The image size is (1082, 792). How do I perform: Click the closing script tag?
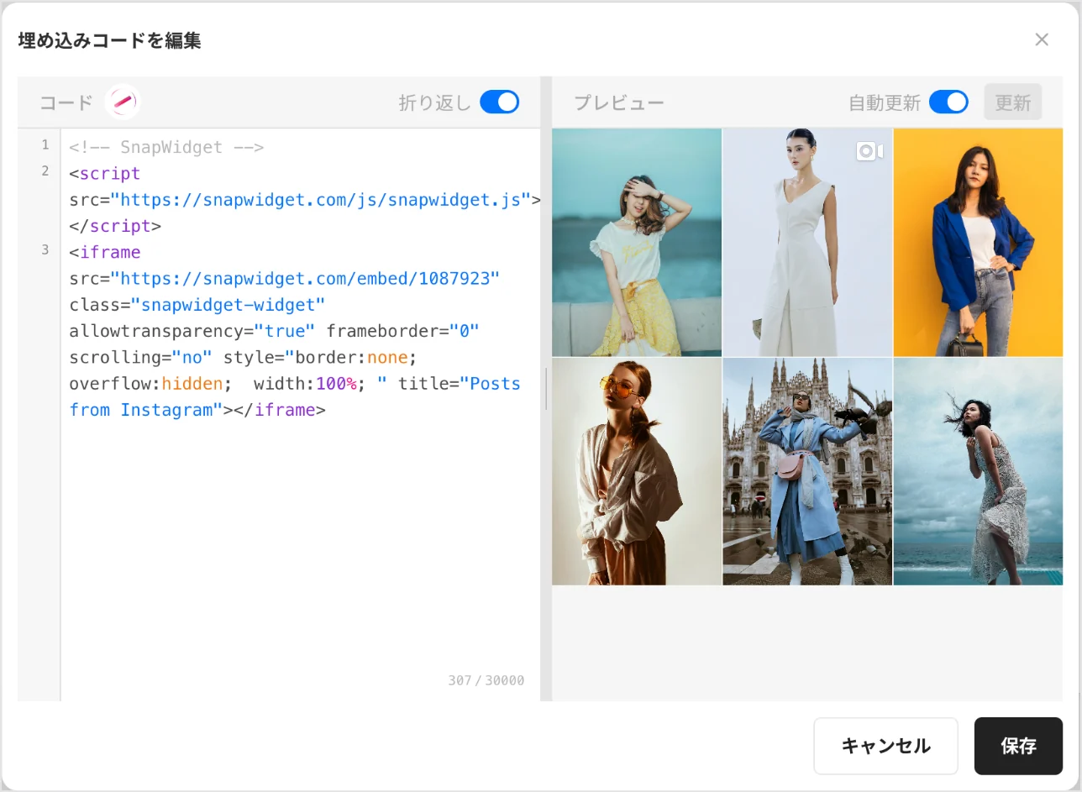(115, 226)
